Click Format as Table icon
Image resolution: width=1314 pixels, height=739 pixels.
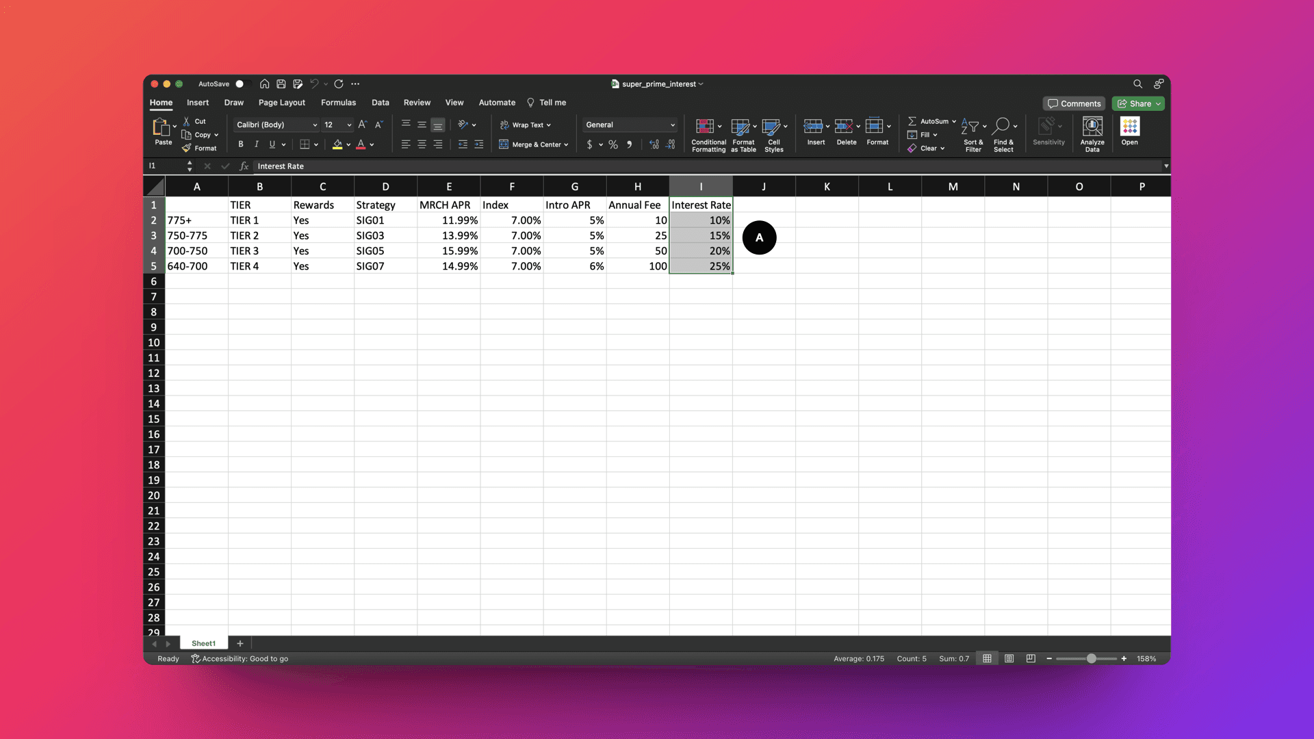(x=740, y=127)
